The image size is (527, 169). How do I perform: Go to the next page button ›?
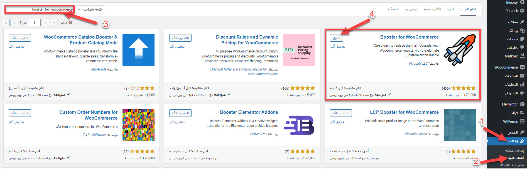14,22
